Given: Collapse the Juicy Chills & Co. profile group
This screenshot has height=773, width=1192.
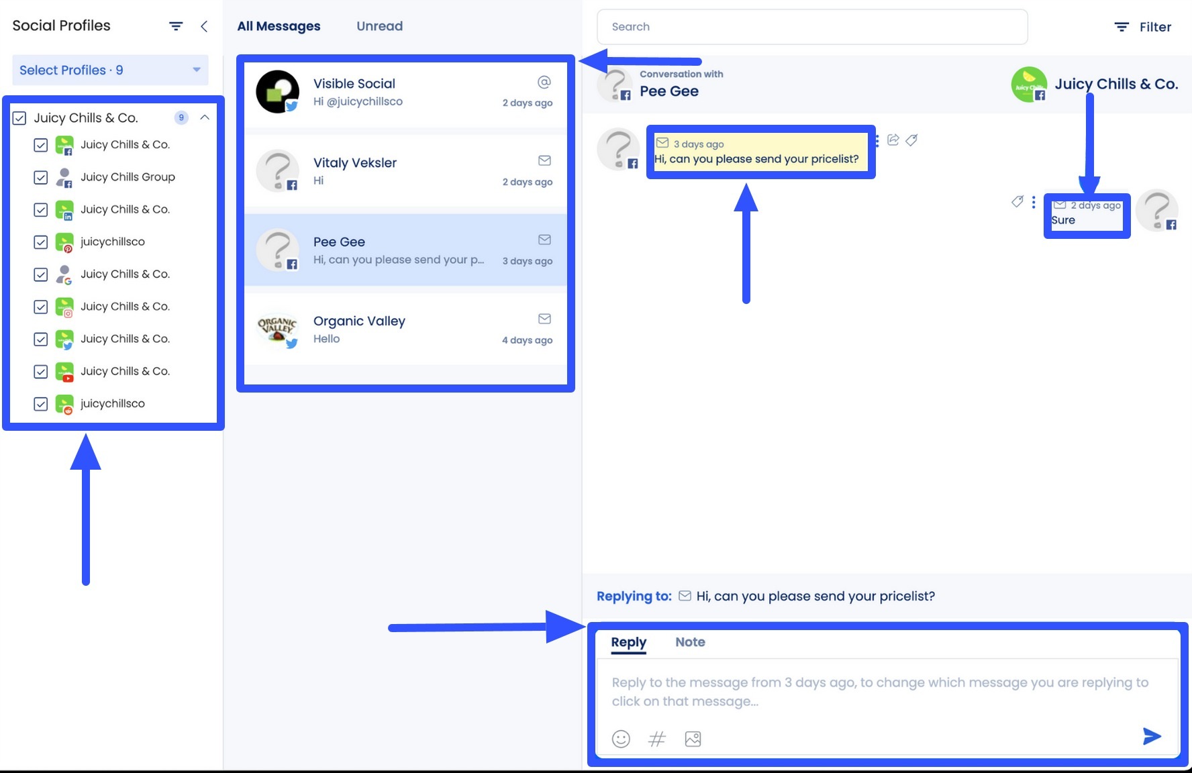Looking at the screenshot, I should (205, 117).
